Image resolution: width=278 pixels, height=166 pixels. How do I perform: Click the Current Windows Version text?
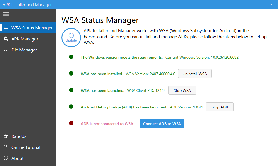coord(202,57)
